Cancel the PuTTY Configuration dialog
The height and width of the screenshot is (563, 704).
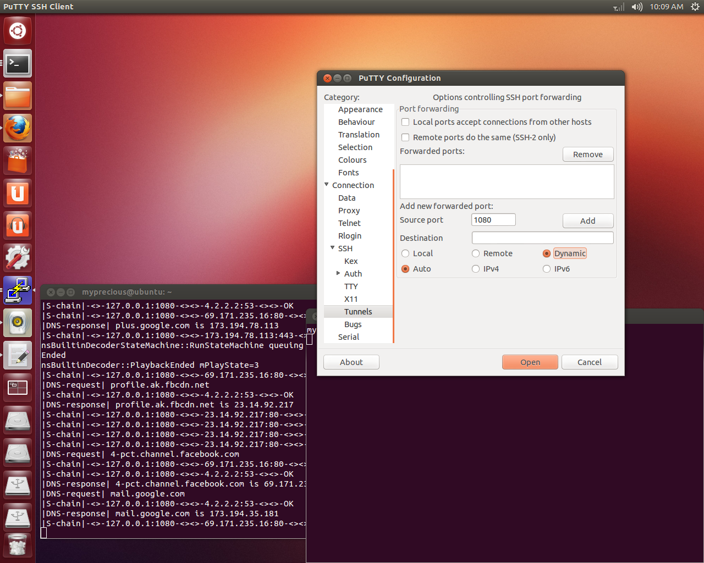[x=590, y=362]
